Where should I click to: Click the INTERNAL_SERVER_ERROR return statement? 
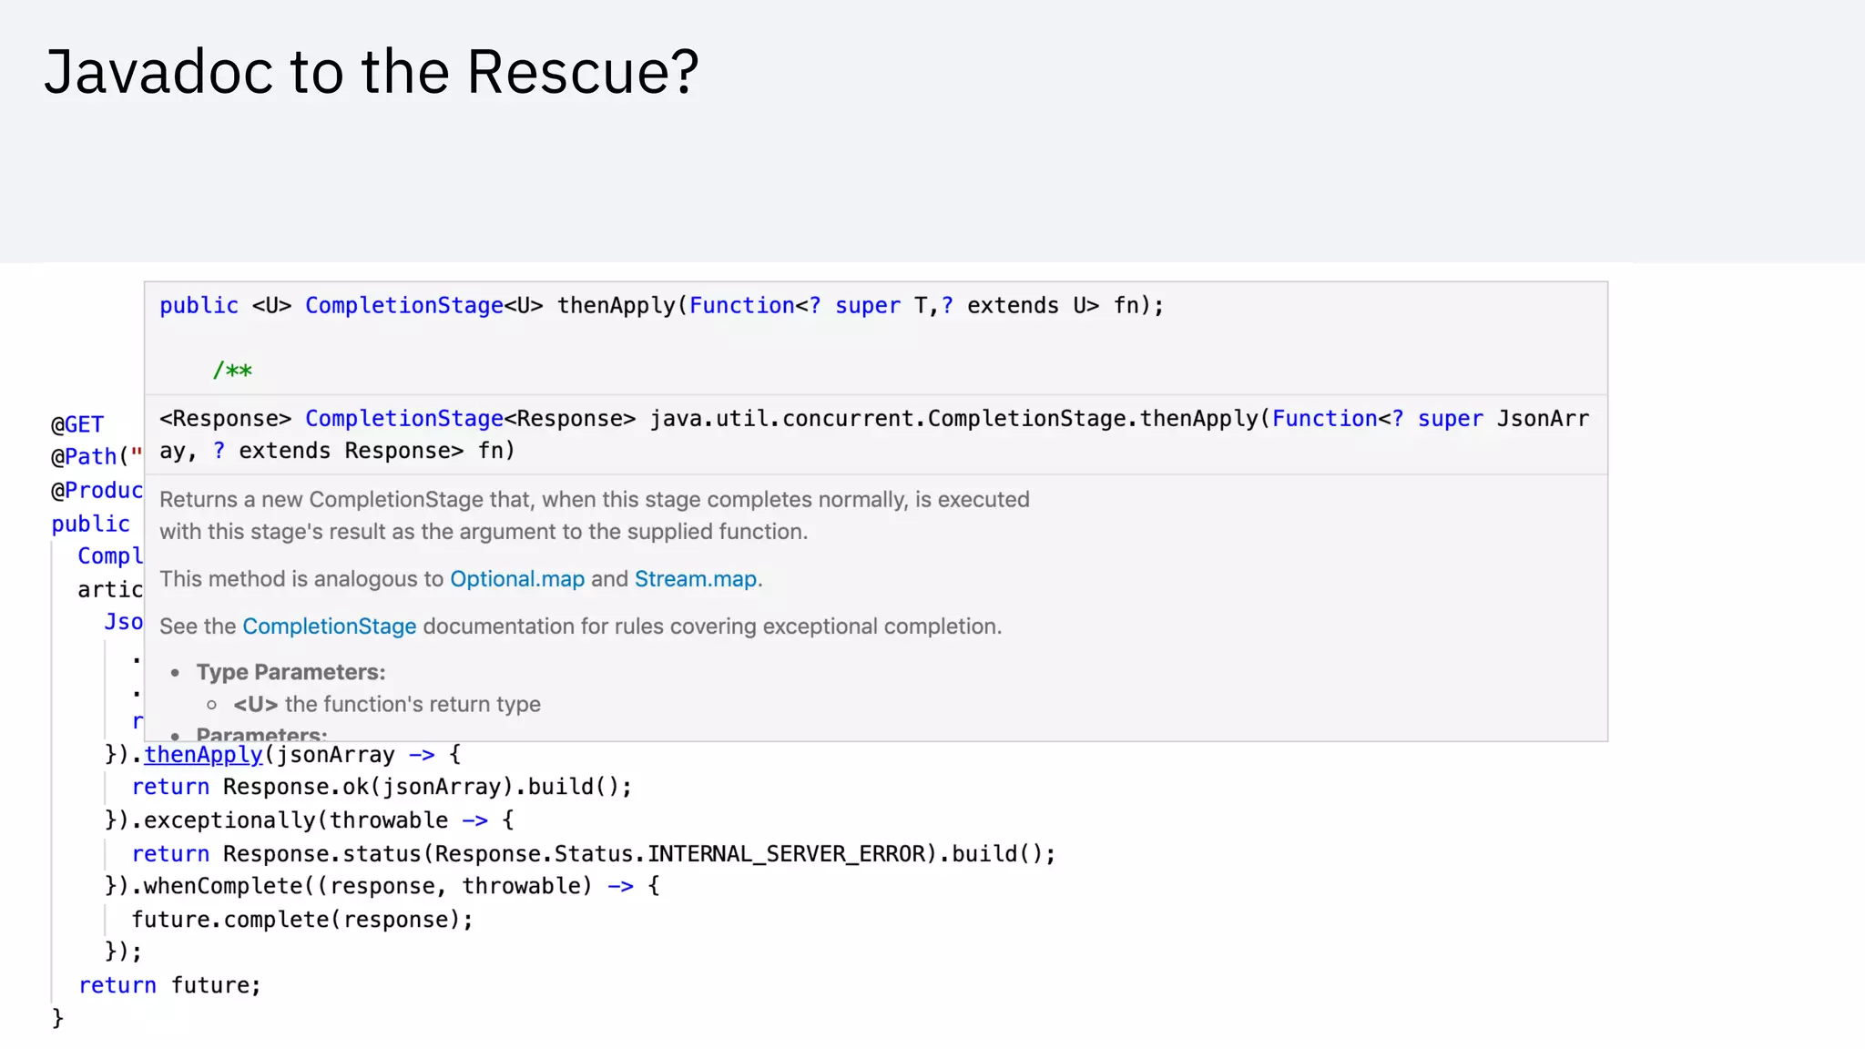pyautogui.click(x=594, y=854)
